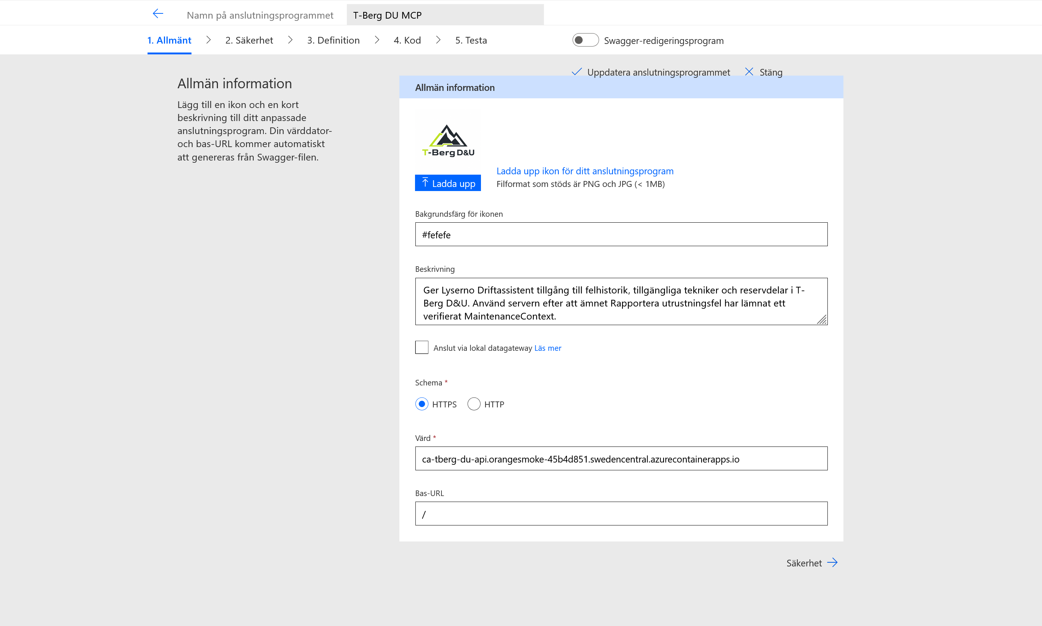
Task: Go to the 2. Säkerhet step tab
Action: [x=249, y=40]
